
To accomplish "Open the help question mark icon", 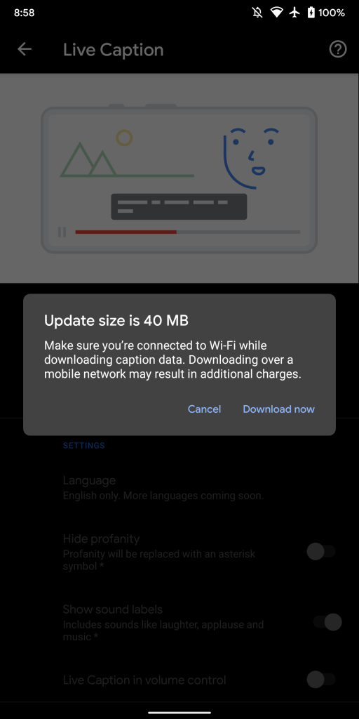I will [x=338, y=49].
